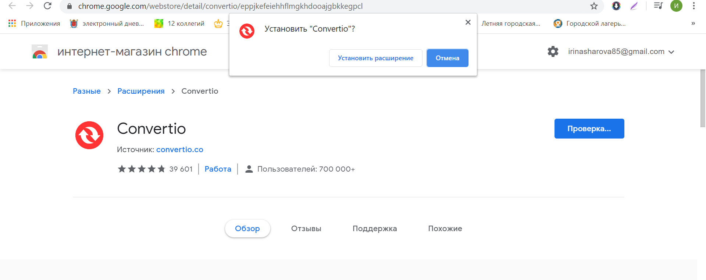Go to the Расширения breadcrumb link
The width and height of the screenshot is (706, 280).
141,91
